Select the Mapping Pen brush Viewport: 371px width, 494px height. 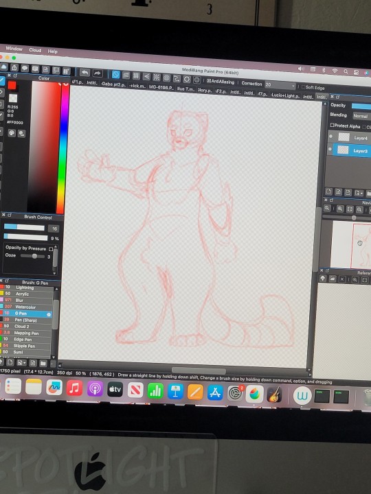(x=25, y=333)
